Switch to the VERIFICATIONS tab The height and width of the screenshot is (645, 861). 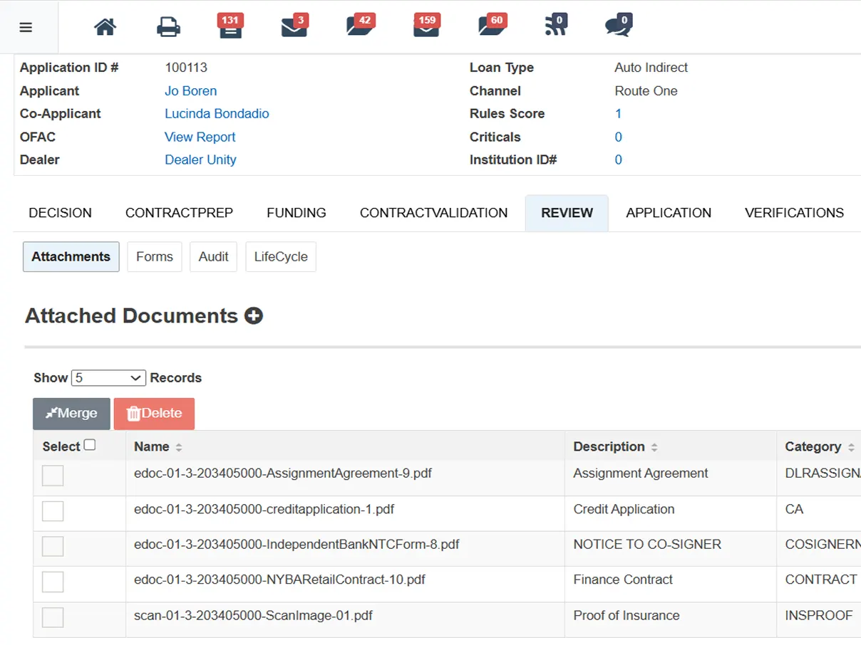[x=794, y=213]
